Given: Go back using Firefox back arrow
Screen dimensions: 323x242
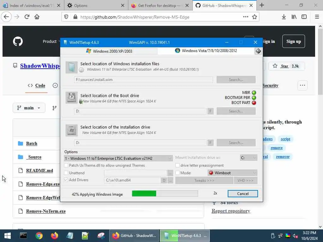Looking at the screenshot, I should tap(6, 17).
